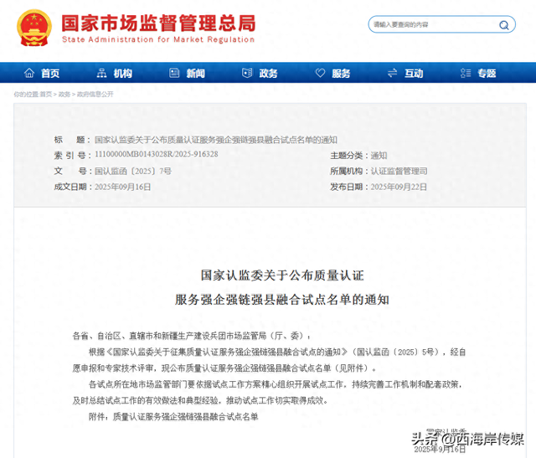Click the magnifier search icon
The height and width of the screenshot is (458, 536).
pyautogui.click(x=504, y=25)
